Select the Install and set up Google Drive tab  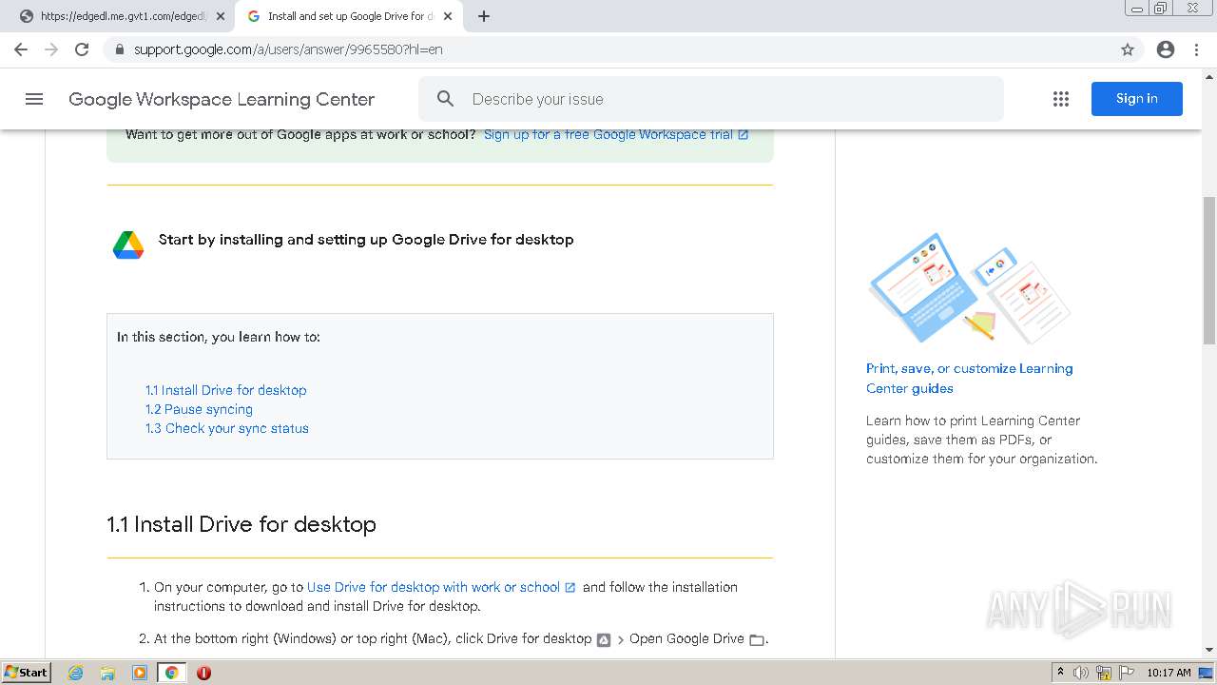[x=347, y=16]
